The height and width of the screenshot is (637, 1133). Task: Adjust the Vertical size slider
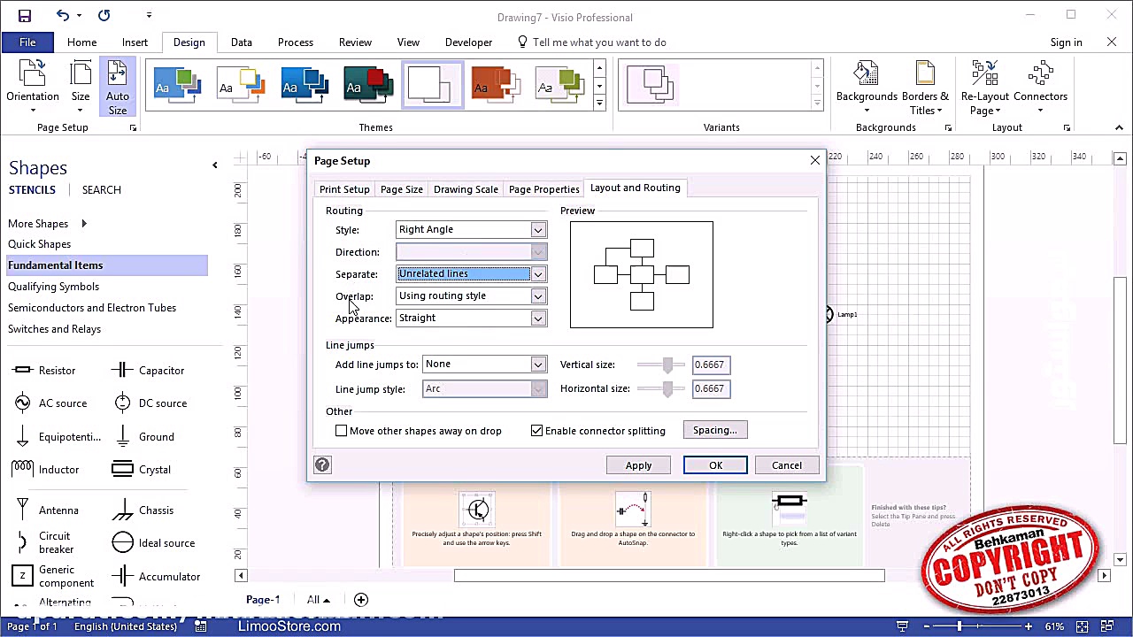pyautogui.click(x=667, y=364)
